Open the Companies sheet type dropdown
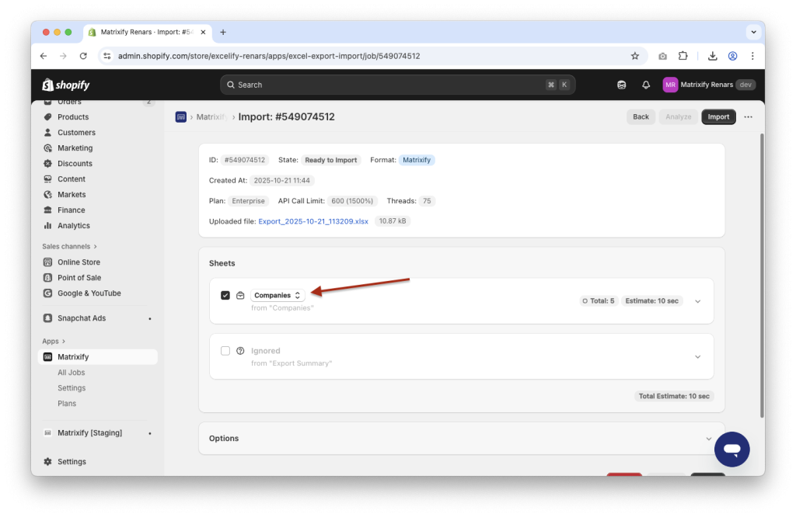 coord(276,295)
